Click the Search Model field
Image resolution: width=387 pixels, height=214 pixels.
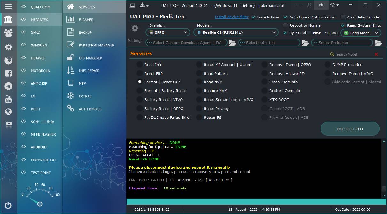(x=352, y=54)
